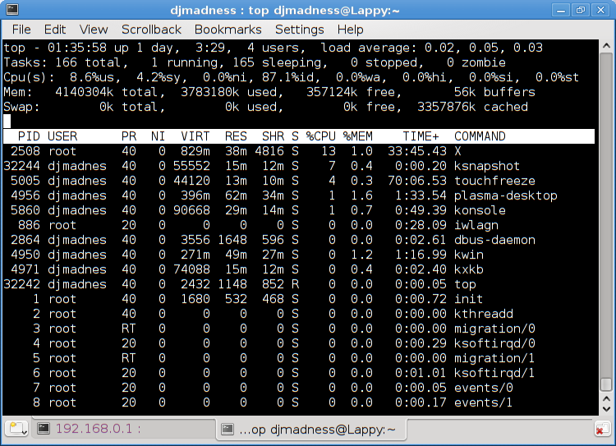
Task: Open the Bookmarks menu
Action: (x=228, y=30)
